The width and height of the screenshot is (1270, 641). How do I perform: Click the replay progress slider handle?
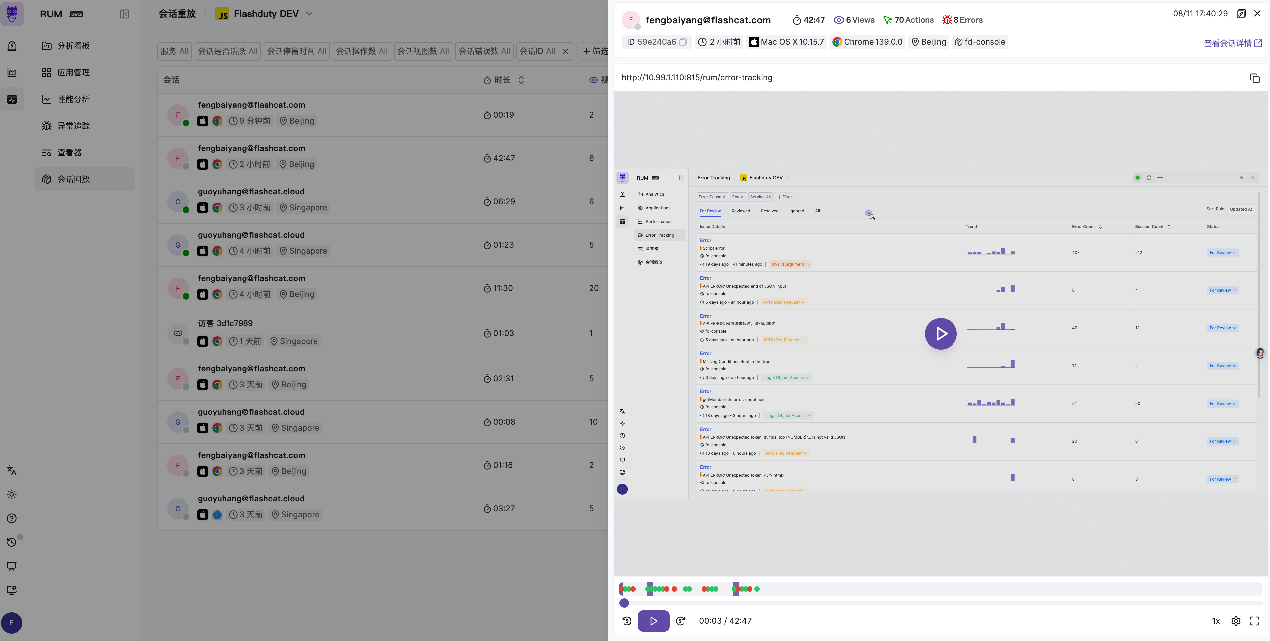[x=624, y=603]
